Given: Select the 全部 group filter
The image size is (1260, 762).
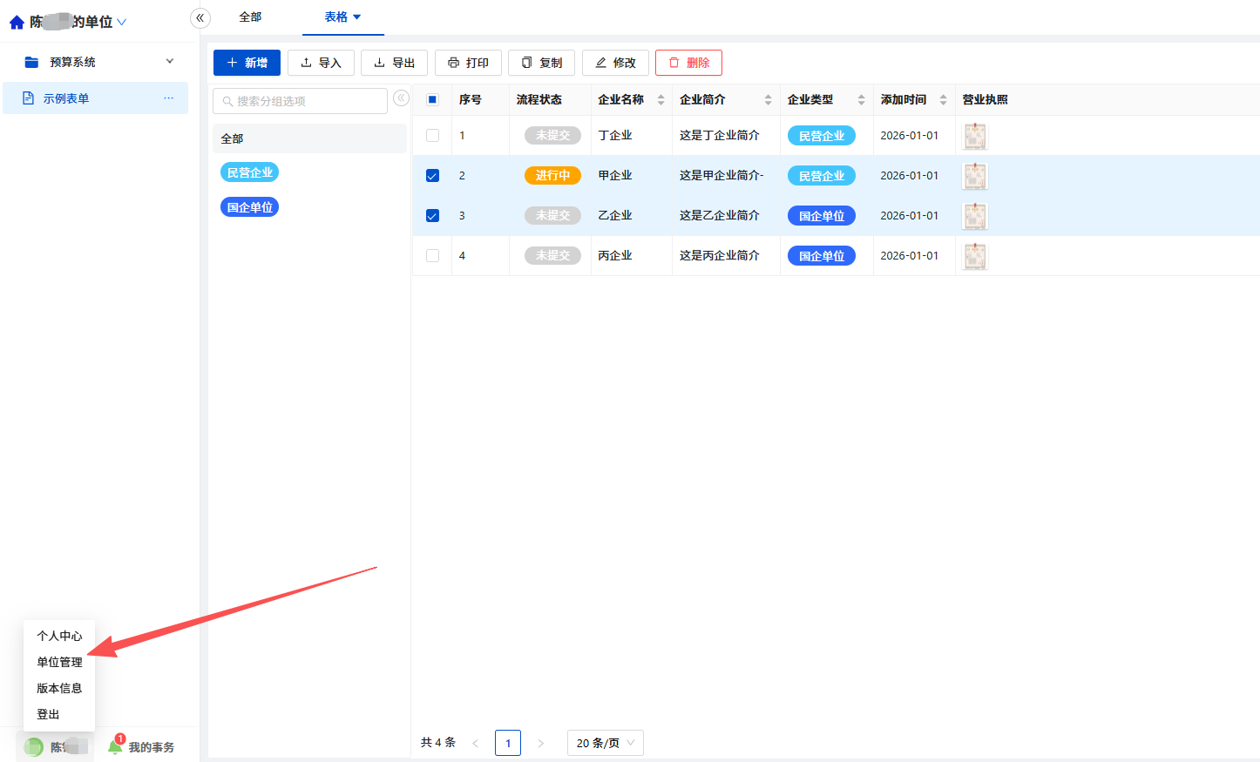Looking at the screenshot, I should pyautogui.click(x=309, y=138).
